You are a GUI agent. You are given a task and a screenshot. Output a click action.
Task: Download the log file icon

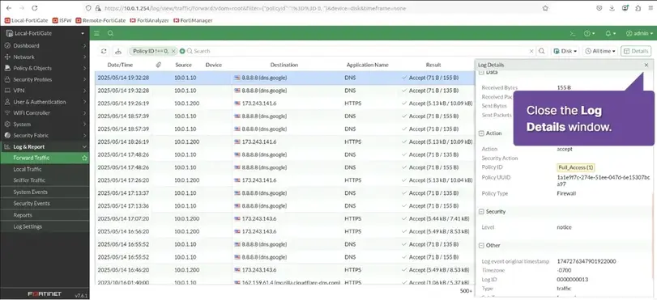click(x=118, y=51)
